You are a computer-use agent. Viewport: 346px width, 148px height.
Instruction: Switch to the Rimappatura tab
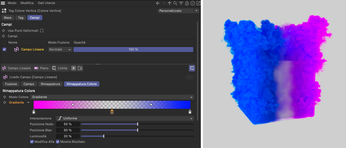(50, 84)
